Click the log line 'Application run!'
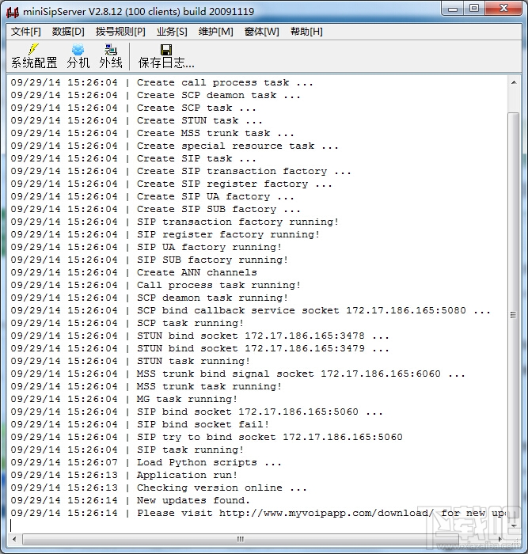The image size is (528, 554). [187, 476]
